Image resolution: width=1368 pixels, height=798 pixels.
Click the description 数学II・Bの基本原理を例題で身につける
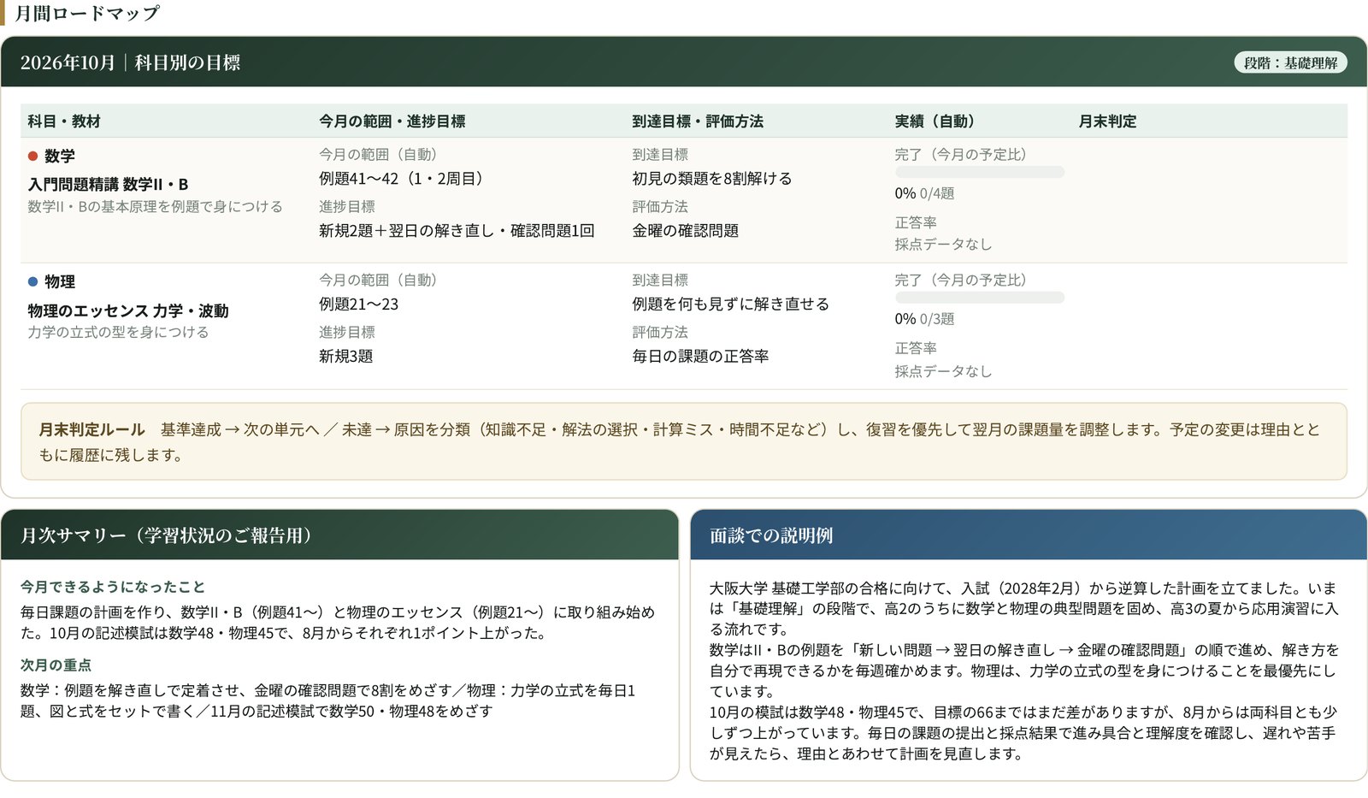tap(155, 206)
